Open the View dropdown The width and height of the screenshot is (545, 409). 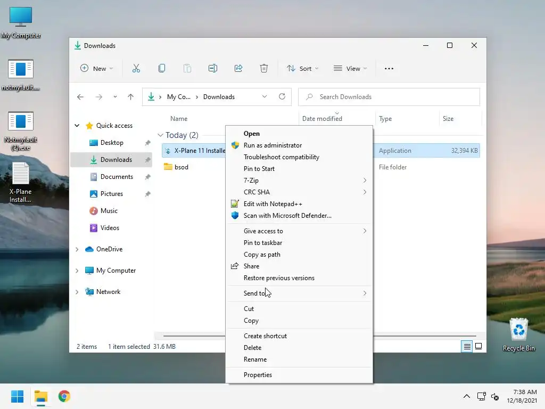[350, 69]
